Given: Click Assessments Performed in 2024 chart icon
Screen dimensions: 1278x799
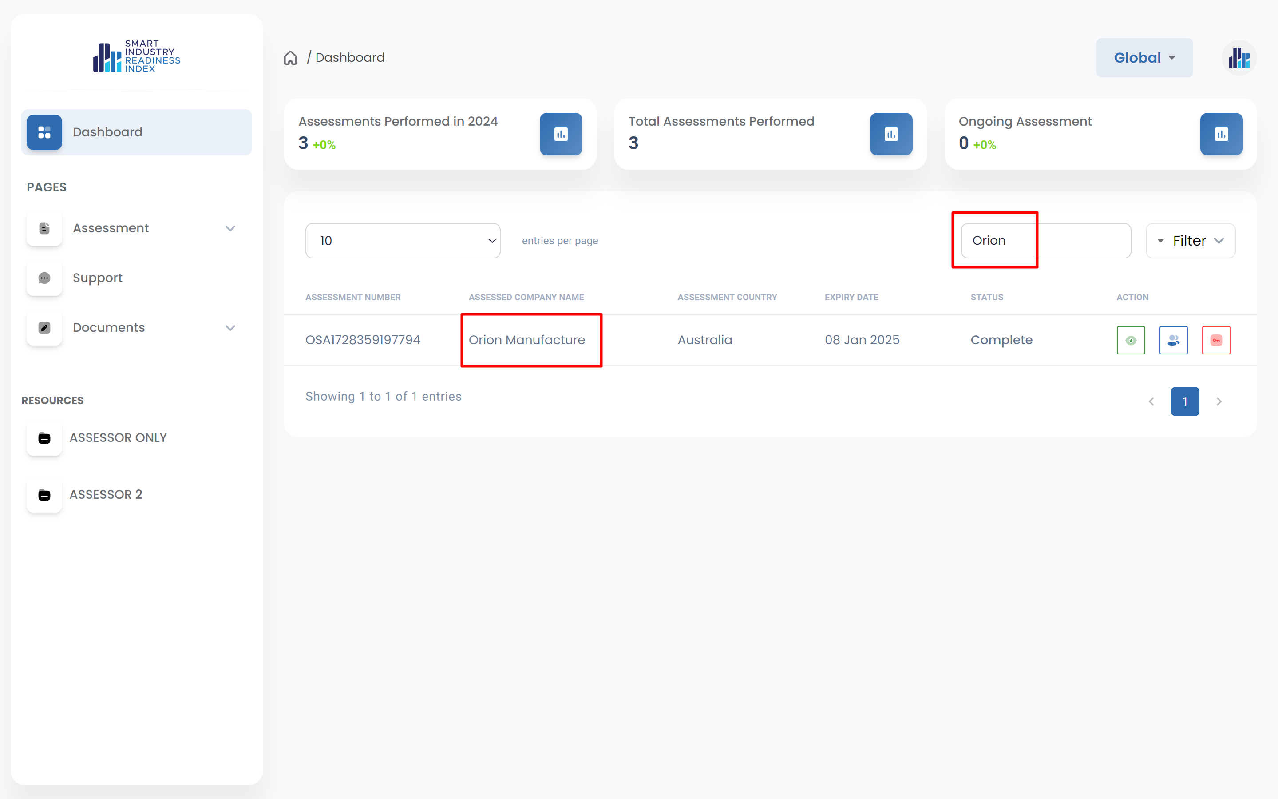Looking at the screenshot, I should 560,134.
